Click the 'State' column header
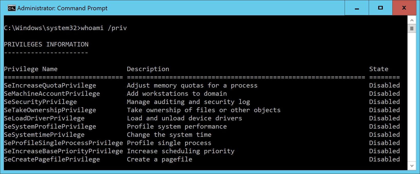This screenshot has width=420, height=174. click(379, 69)
